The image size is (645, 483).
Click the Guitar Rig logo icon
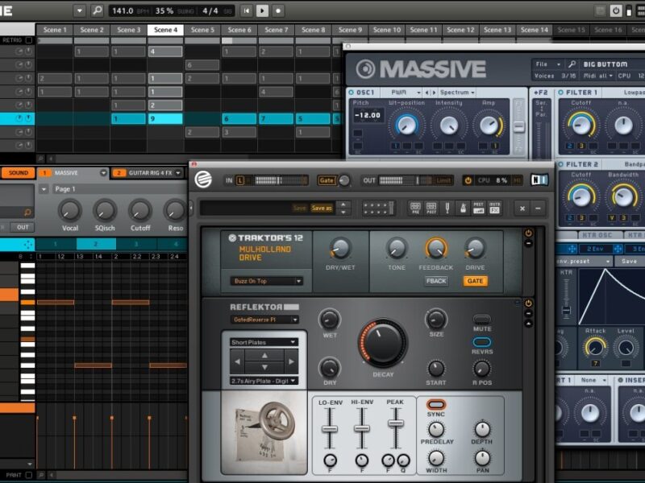pyautogui.click(x=204, y=180)
